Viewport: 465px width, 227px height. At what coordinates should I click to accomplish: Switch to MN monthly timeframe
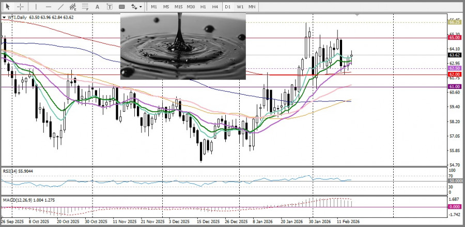(252, 7)
